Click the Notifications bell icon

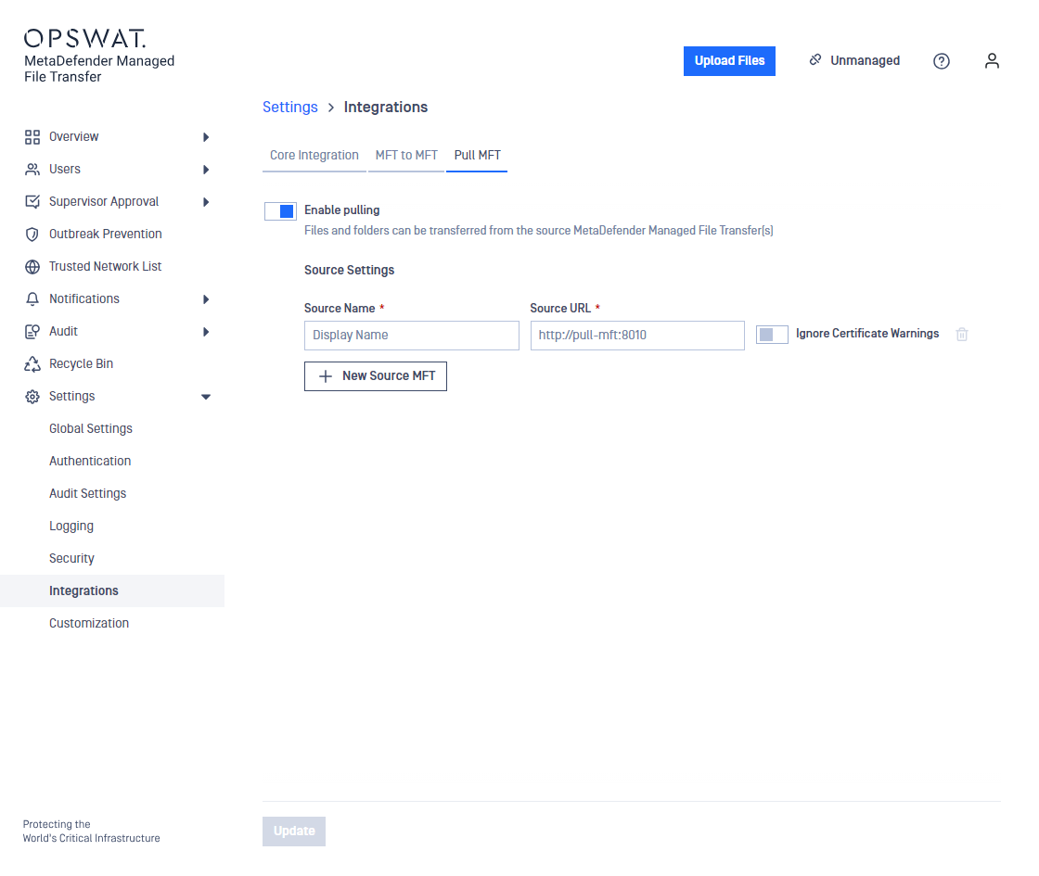32,299
